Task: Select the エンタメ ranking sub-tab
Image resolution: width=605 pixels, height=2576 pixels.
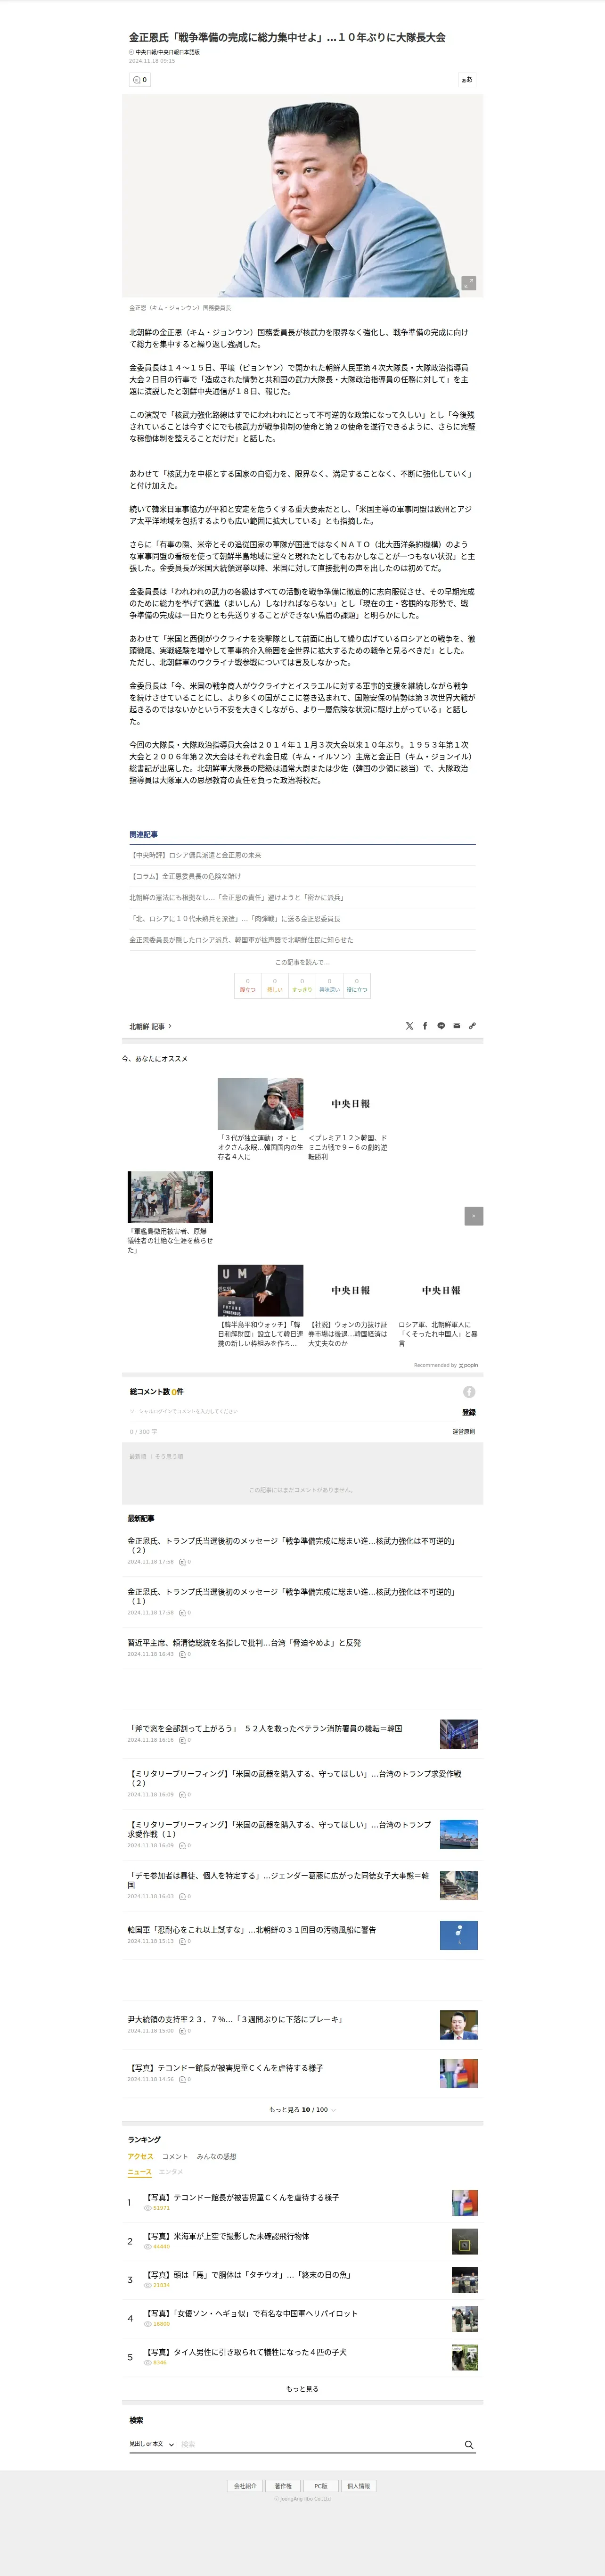Action: click(x=171, y=2171)
